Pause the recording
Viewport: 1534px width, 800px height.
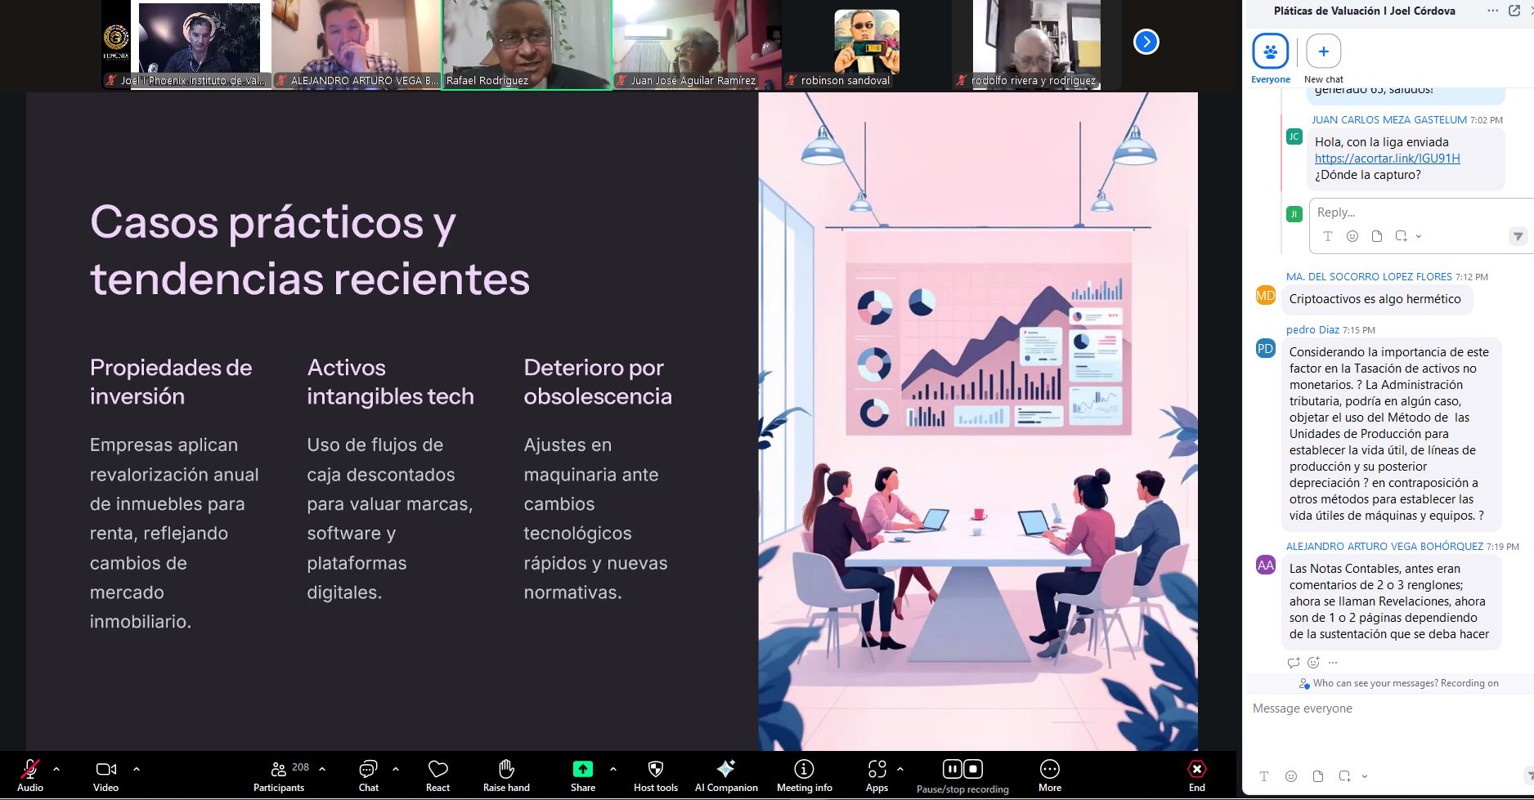coord(953,769)
